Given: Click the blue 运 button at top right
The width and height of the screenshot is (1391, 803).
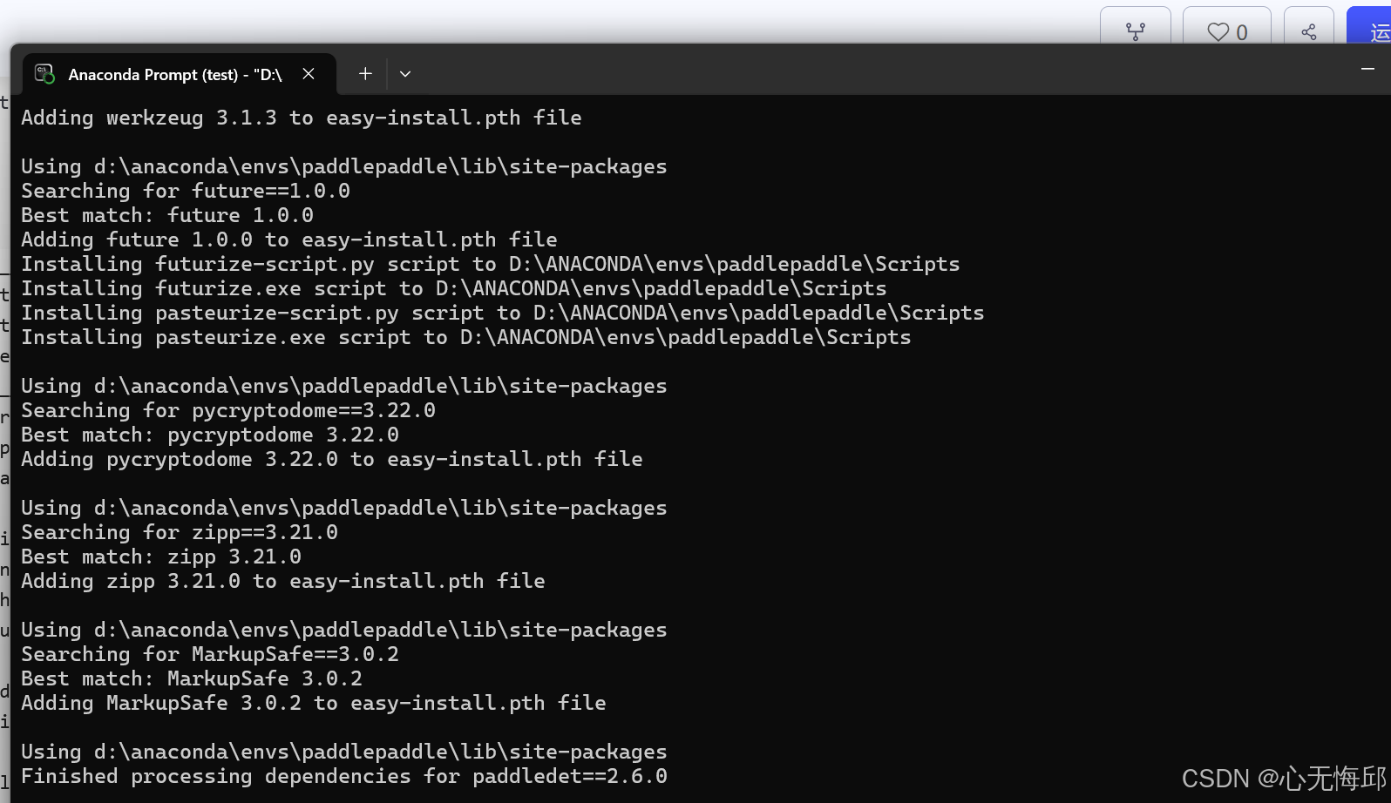Looking at the screenshot, I should [1375, 31].
